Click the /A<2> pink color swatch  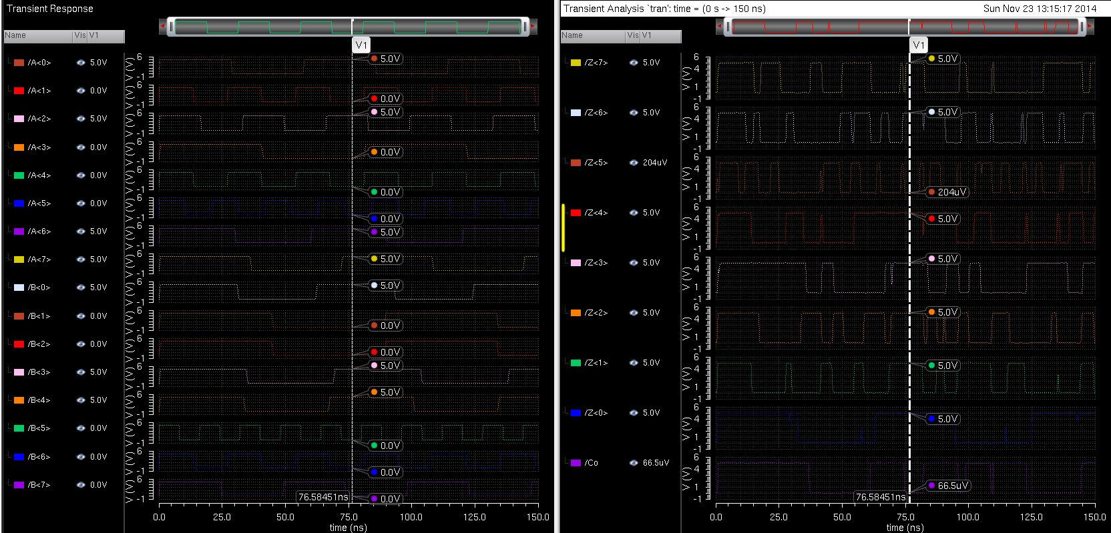[x=19, y=119]
